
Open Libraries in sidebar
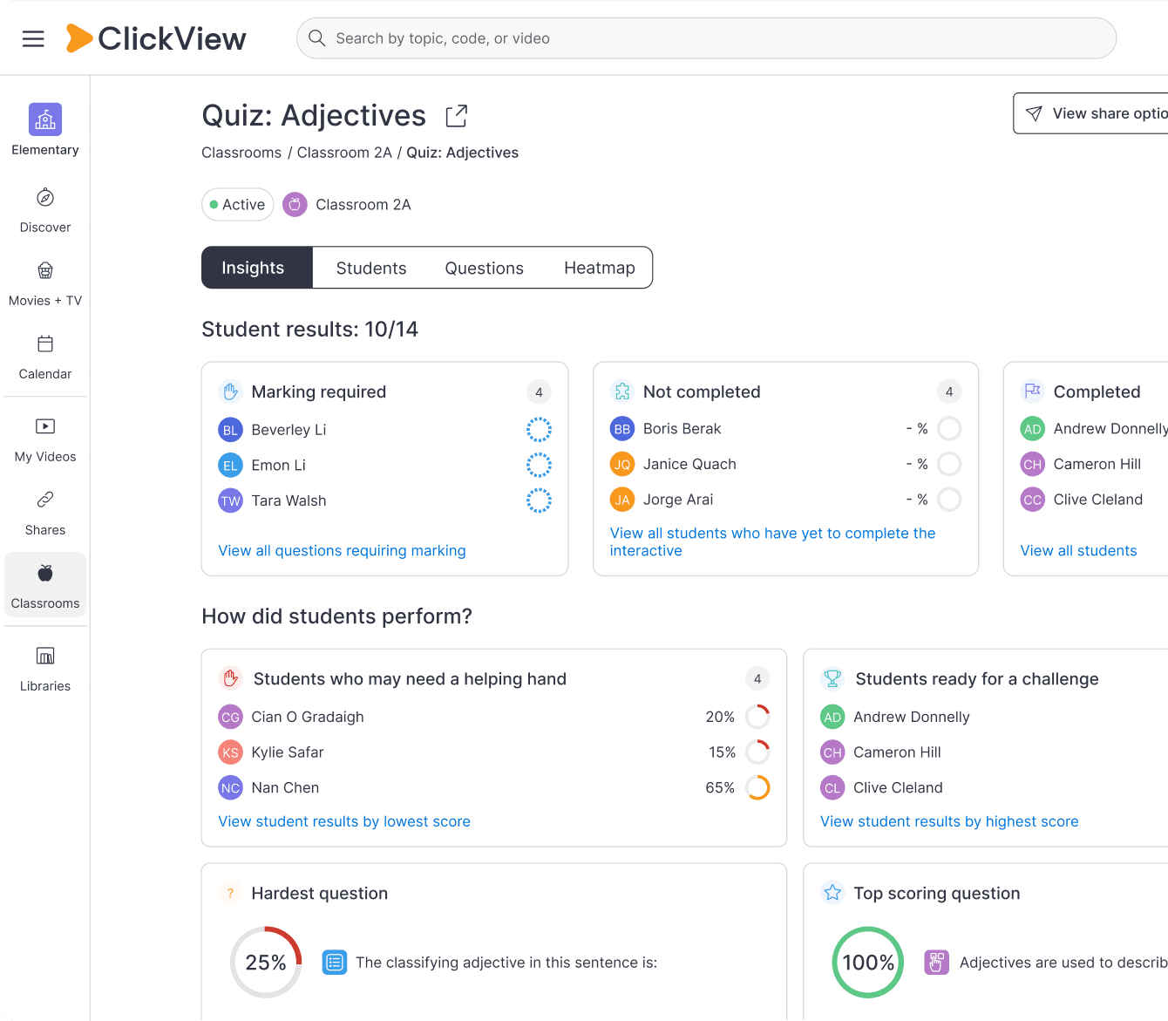(x=45, y=669)
